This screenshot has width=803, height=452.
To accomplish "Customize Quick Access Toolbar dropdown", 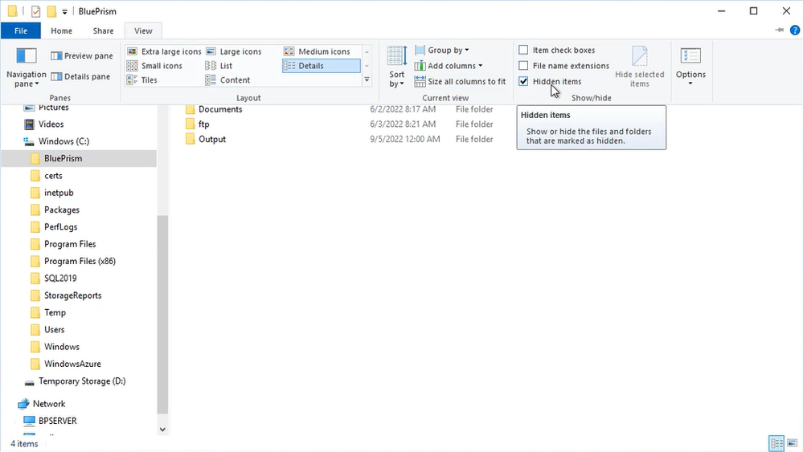I will (x=64, y=12).
